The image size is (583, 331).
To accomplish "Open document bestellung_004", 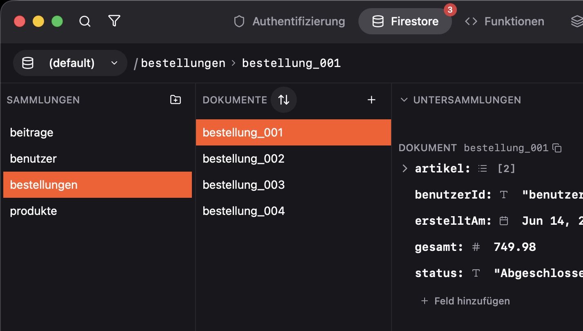I will pos(294,211).
